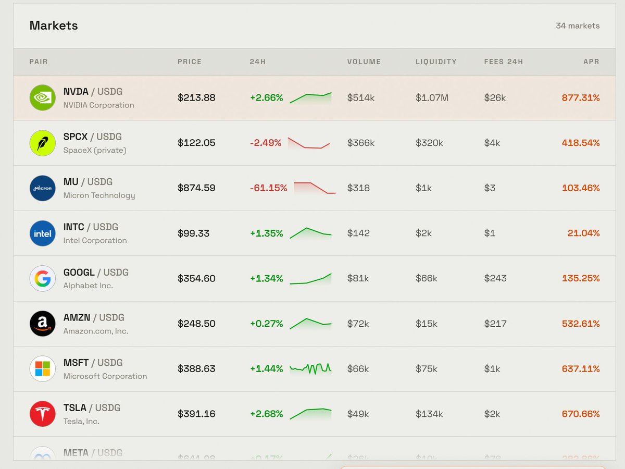The image size is (625, 469).
Task: Click the 'Micron Technology' company name
Action: pos(99,195)
